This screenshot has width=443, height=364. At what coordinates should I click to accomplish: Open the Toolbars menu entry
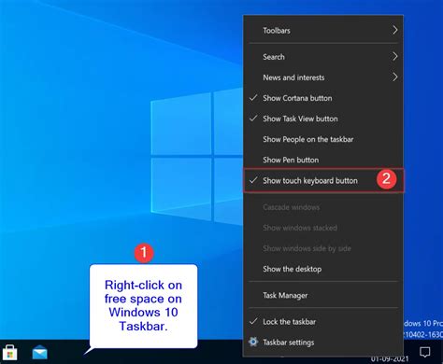pos(323,30)
